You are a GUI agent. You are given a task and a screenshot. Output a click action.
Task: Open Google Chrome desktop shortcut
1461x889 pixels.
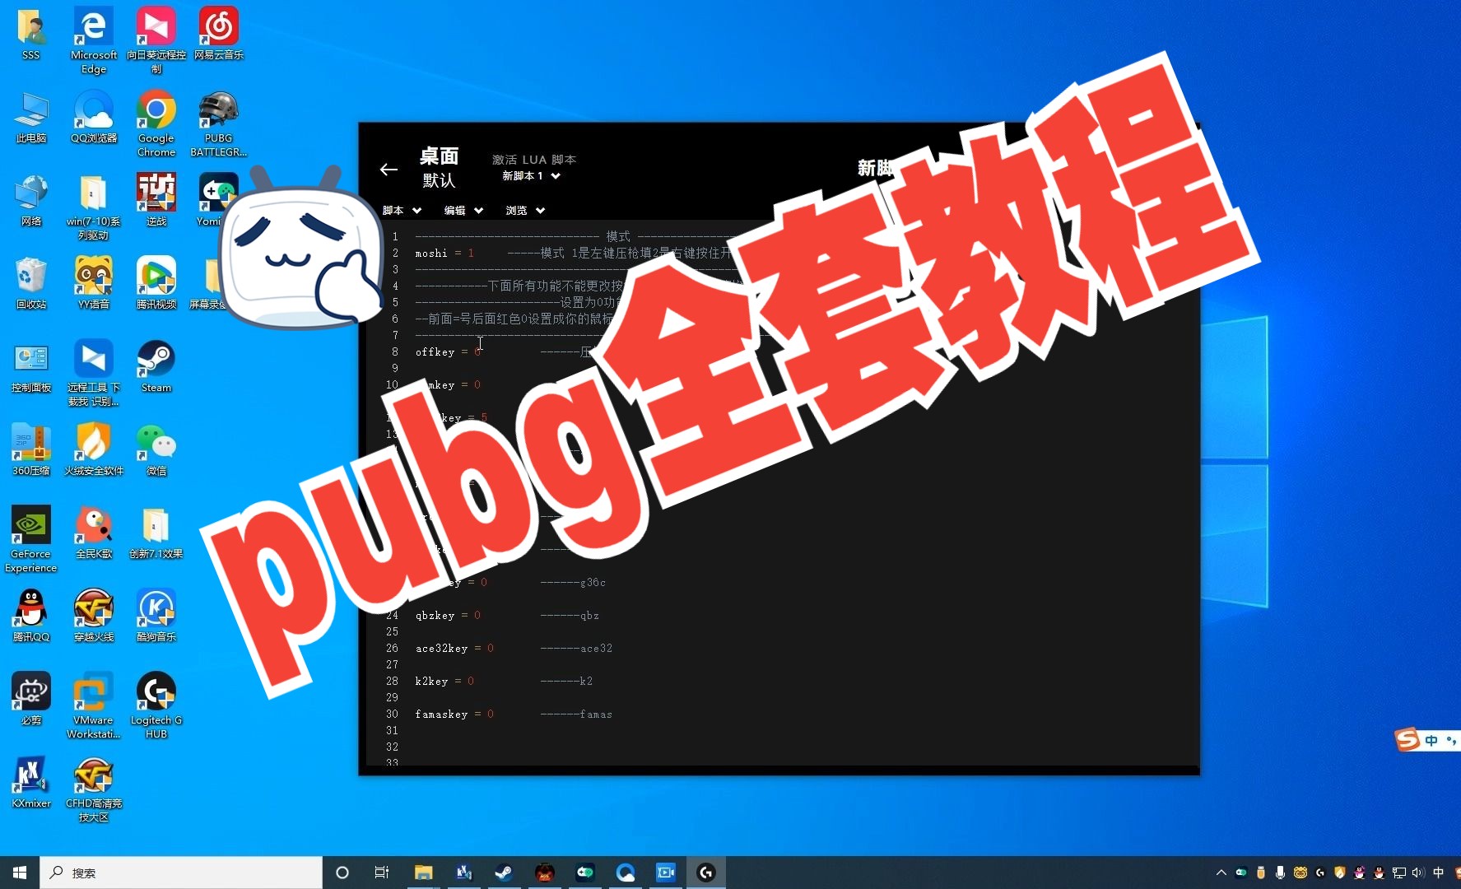[156, 123]
